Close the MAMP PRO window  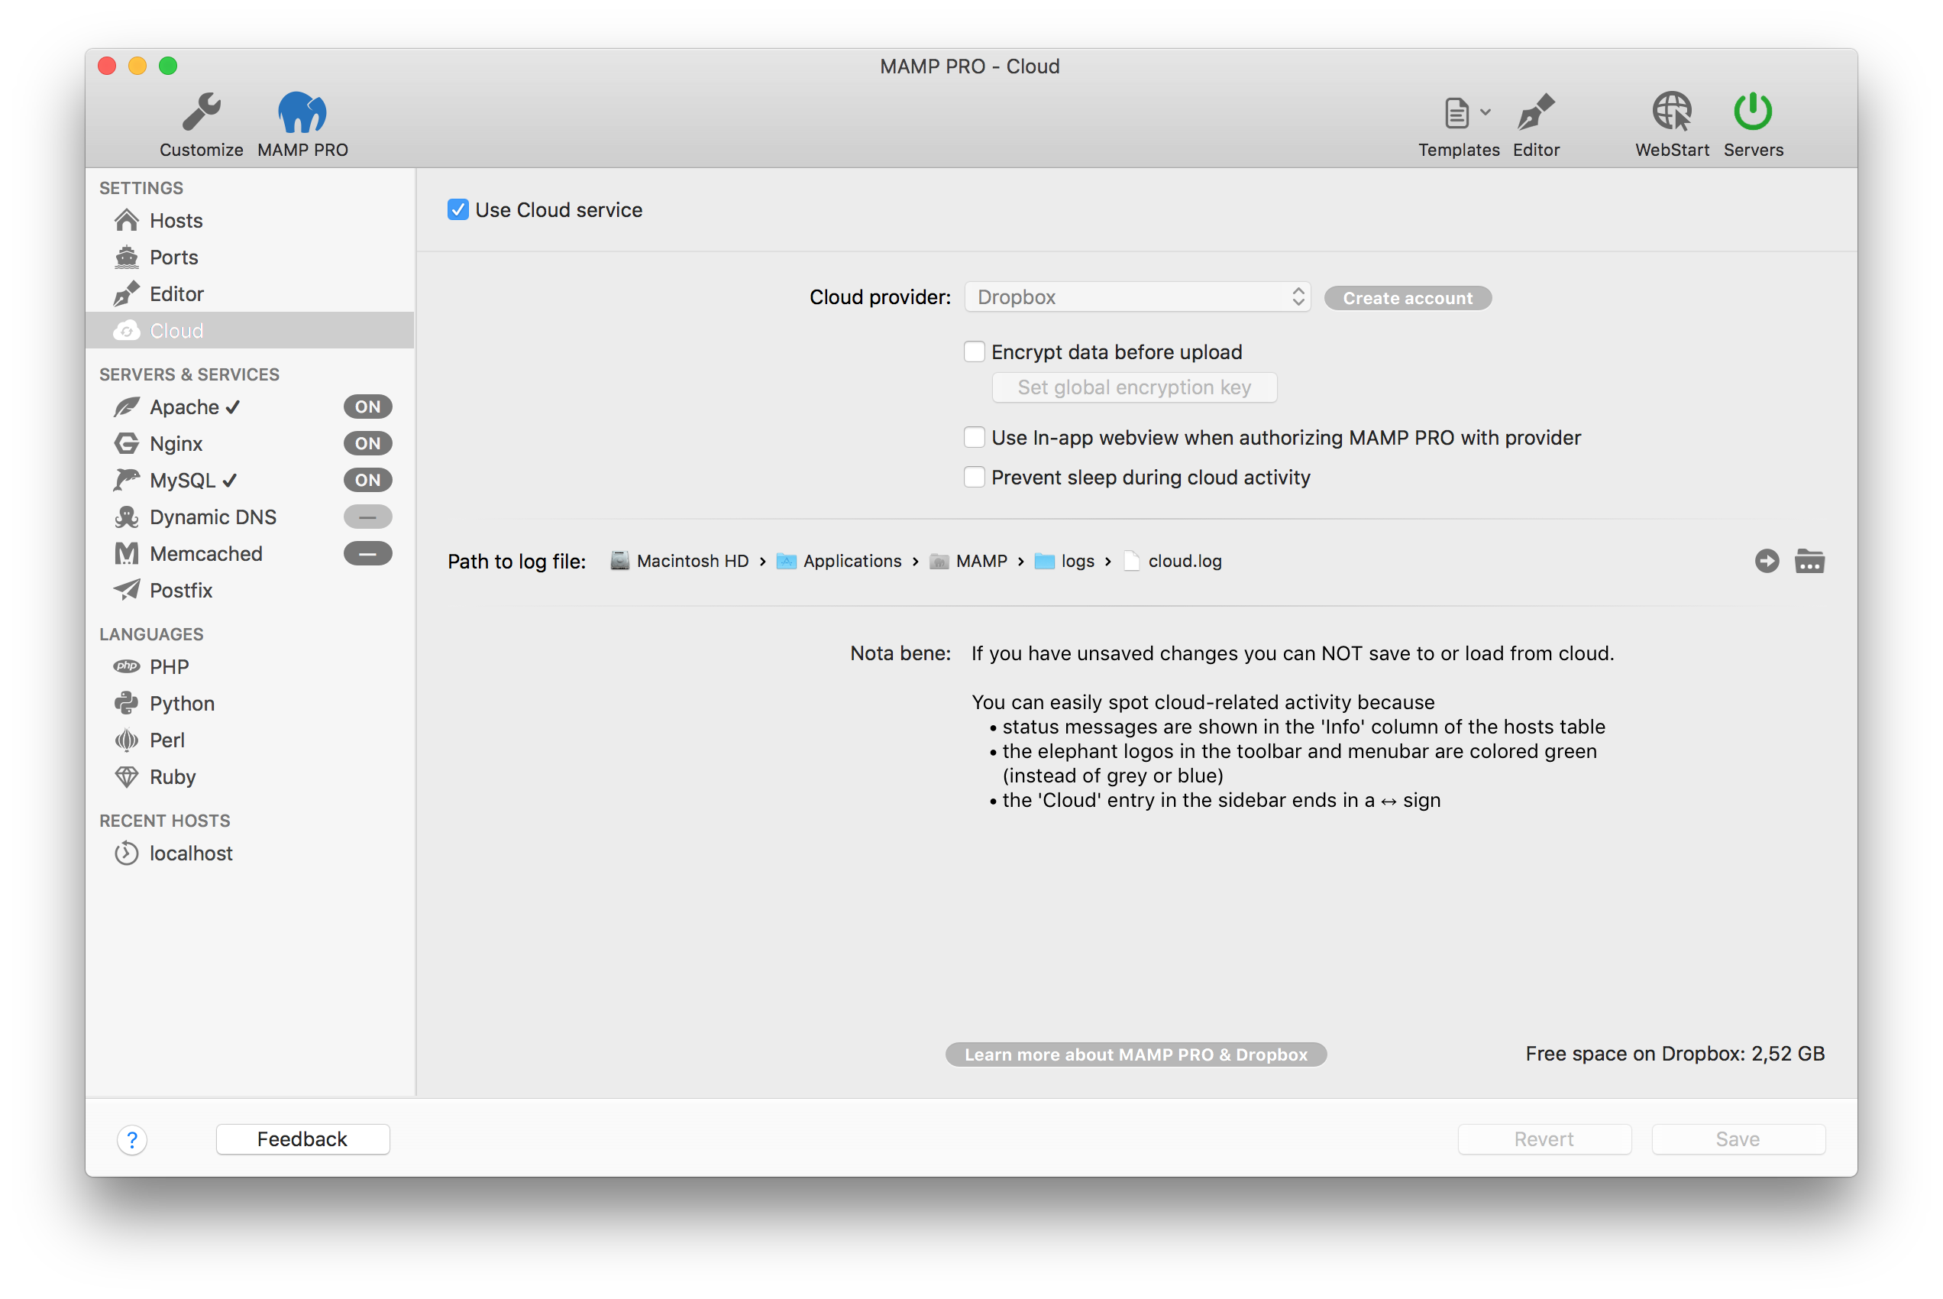tap(107, 66)
